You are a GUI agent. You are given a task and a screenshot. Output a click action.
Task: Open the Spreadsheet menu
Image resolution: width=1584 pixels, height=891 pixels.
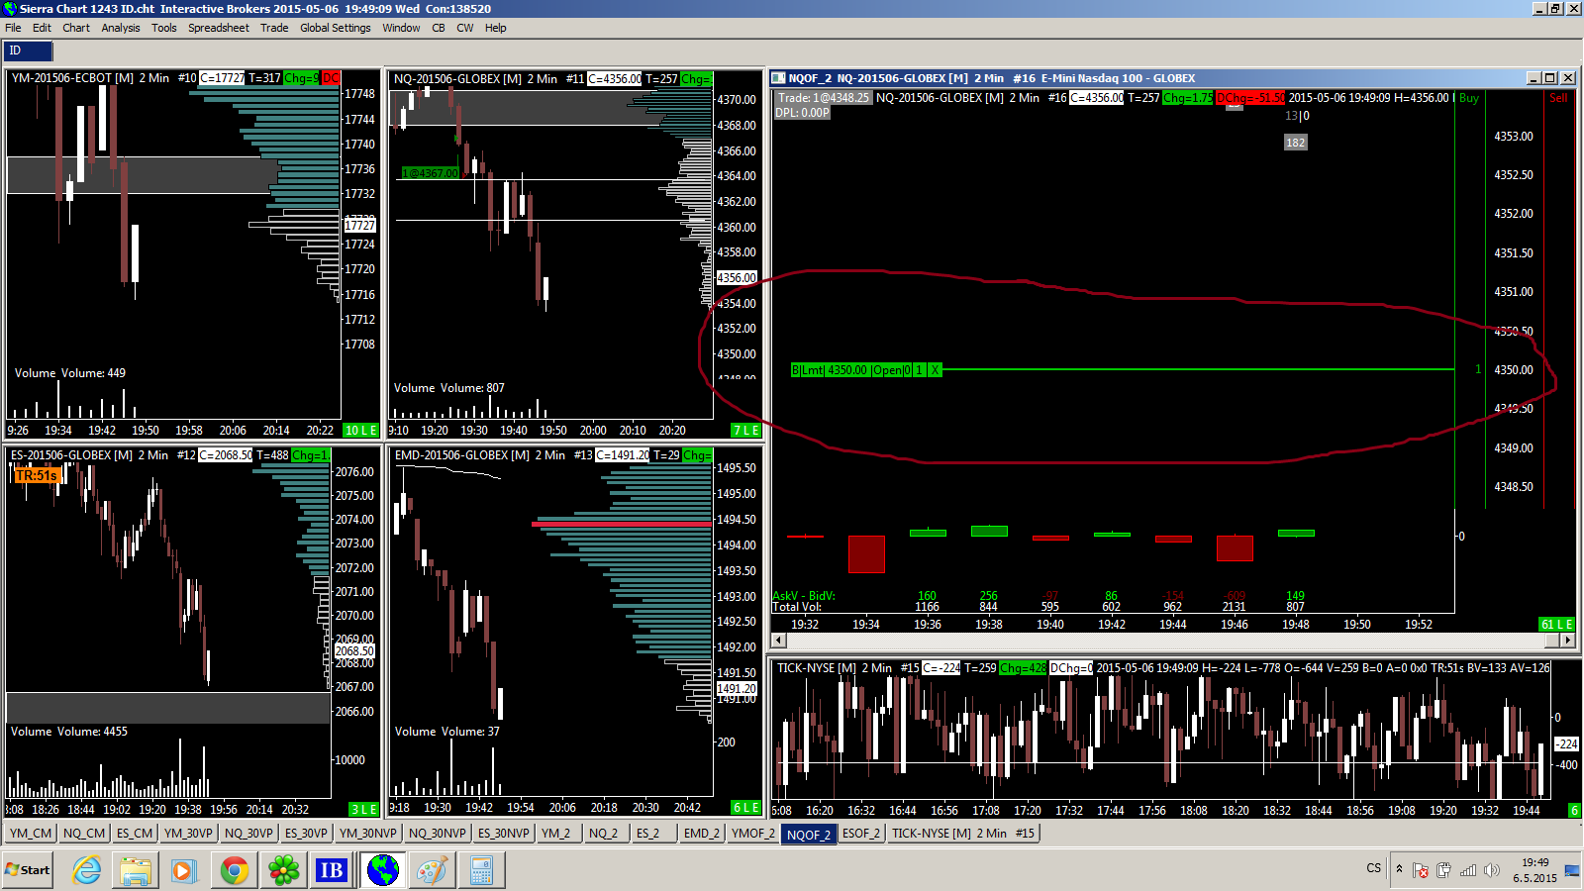click(x=219, y=28)
